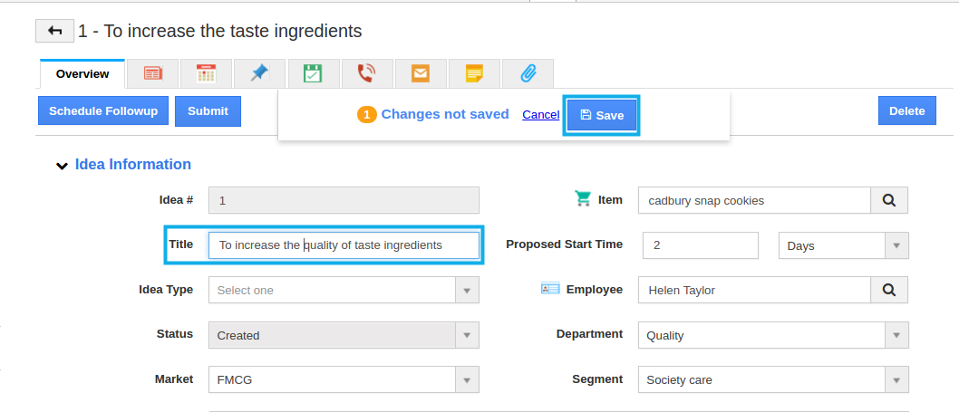Screen dimensions: 959x412
Task: Open the pushpin tab icon
Action: click(x=259, y=74)
